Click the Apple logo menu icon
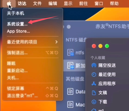The image size is (129, 111). point(9,4)
